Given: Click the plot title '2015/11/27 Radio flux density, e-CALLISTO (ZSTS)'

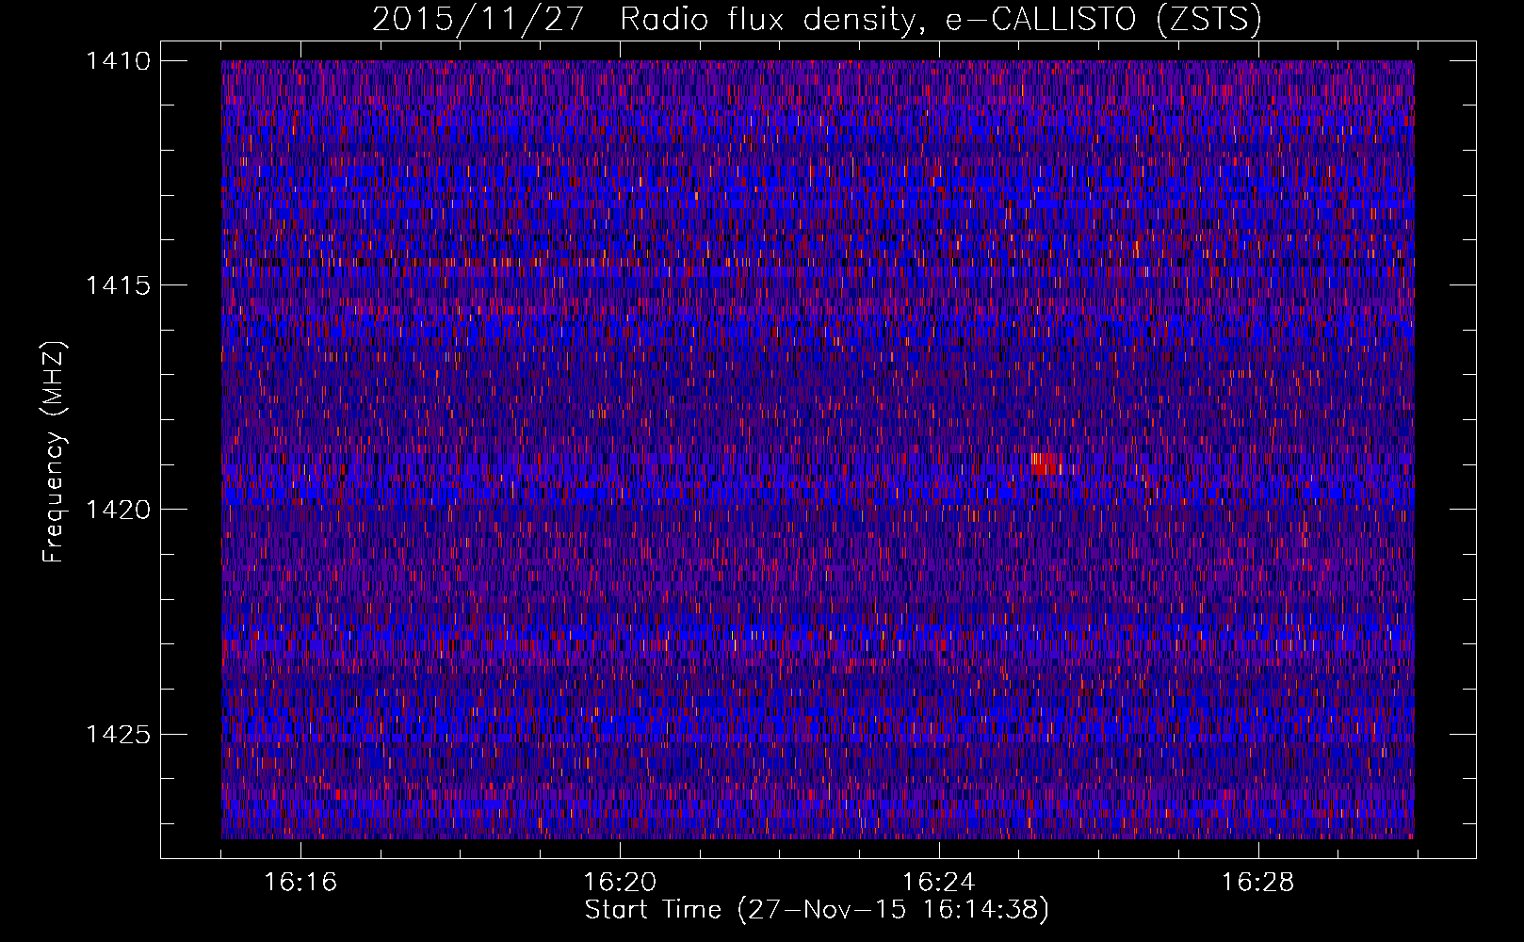Looking at the screenshot, I should (x=817, y=20).
